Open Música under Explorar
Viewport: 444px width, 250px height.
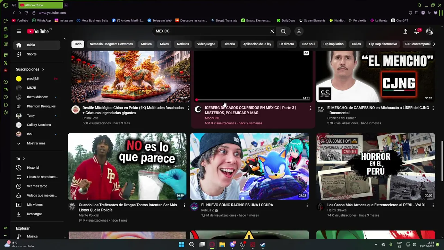tap(37, 236)
